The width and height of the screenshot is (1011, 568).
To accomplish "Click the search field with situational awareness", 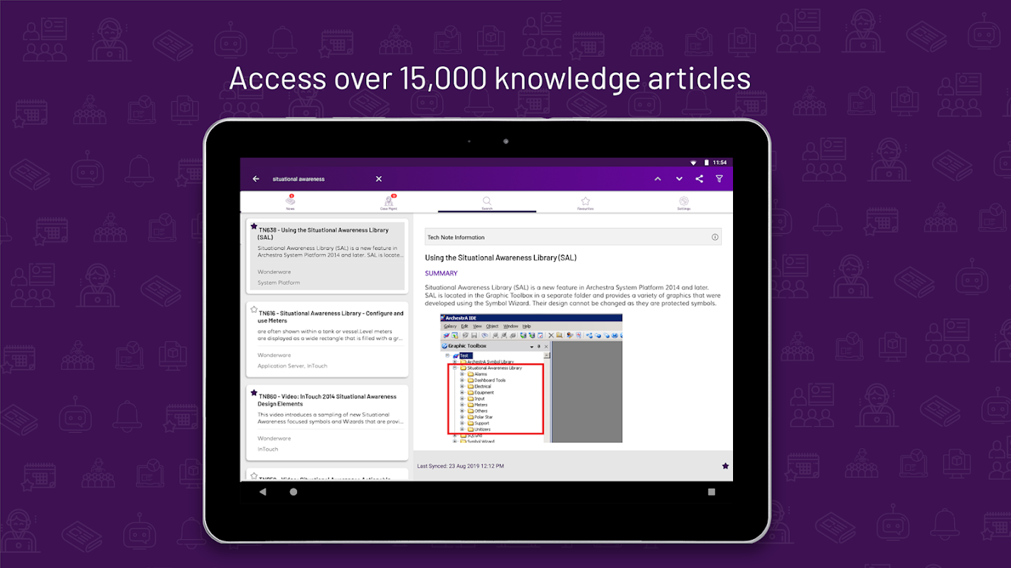I will [320, 179].
